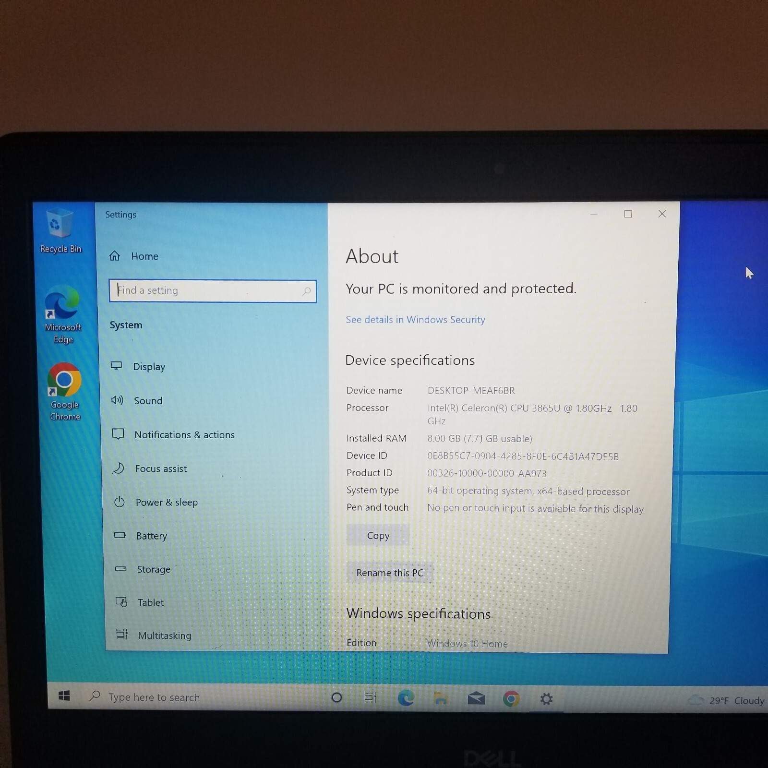Click the Battery icon in sidebar
The image size is (768, 768).
[x=120, y=535]
